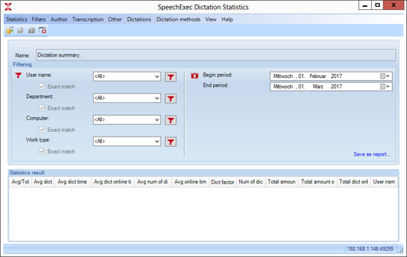Viewport: 407px width, 257px height.
Task: Apply the Computer filter funnel button
Action: pyautogui.click(x=170, y=120)
